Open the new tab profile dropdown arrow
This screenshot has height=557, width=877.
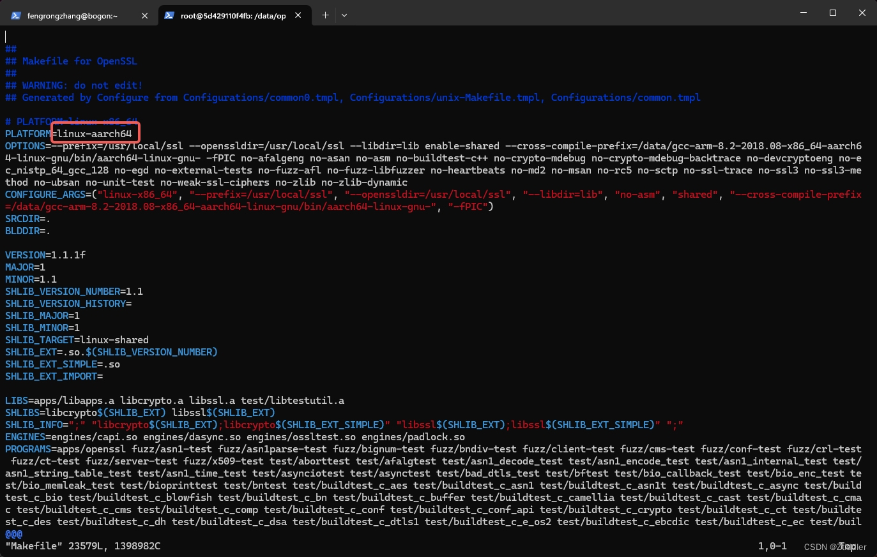(344, 15)
